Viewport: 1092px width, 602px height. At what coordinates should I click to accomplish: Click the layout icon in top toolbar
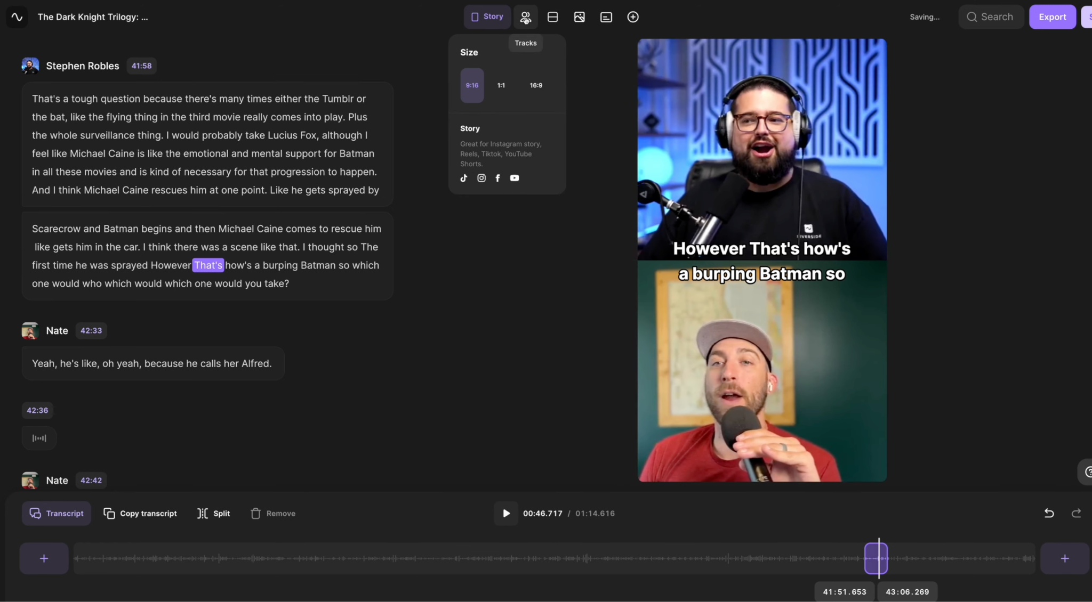click(552, 17)
